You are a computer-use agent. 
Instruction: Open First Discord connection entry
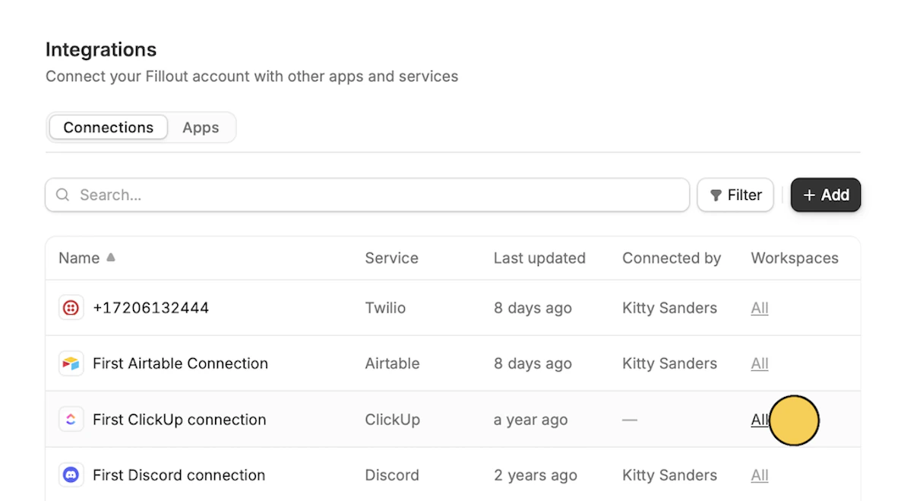179,475
